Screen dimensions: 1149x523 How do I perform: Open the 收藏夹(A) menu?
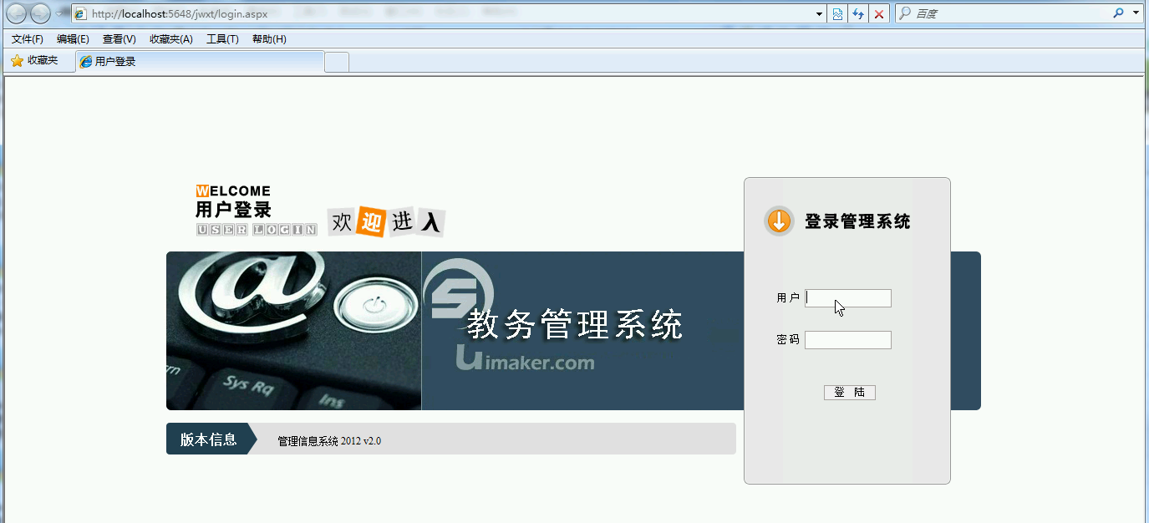171,39
